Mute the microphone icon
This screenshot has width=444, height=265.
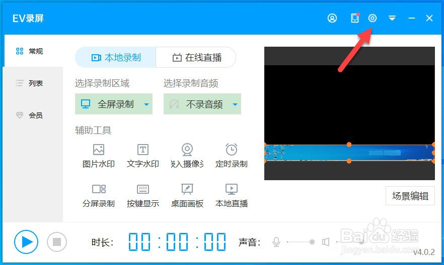pos(276,242)
